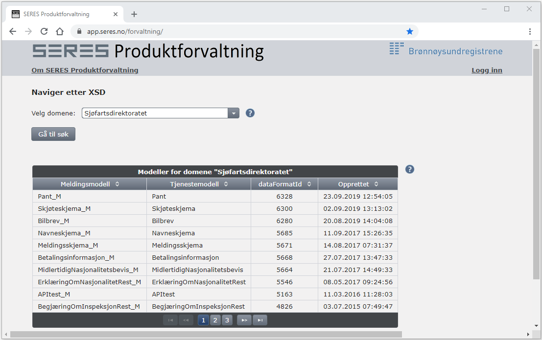Select page 1 in the paginator
This screenshot has width=542, height=340.
203,320
